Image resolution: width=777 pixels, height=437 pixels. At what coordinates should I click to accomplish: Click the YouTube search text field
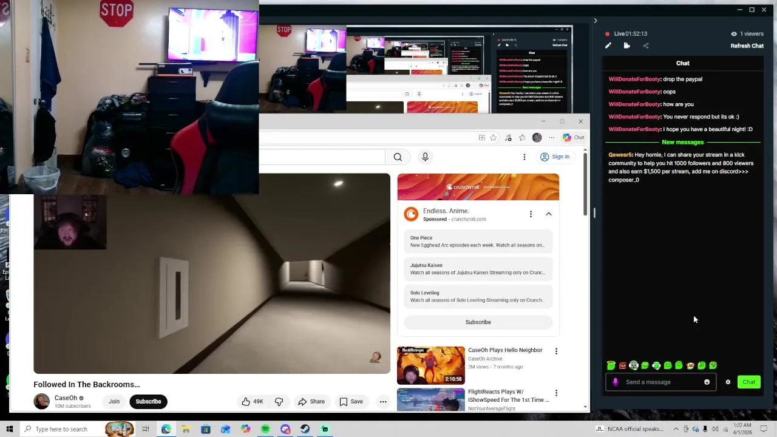coord(322,157)
